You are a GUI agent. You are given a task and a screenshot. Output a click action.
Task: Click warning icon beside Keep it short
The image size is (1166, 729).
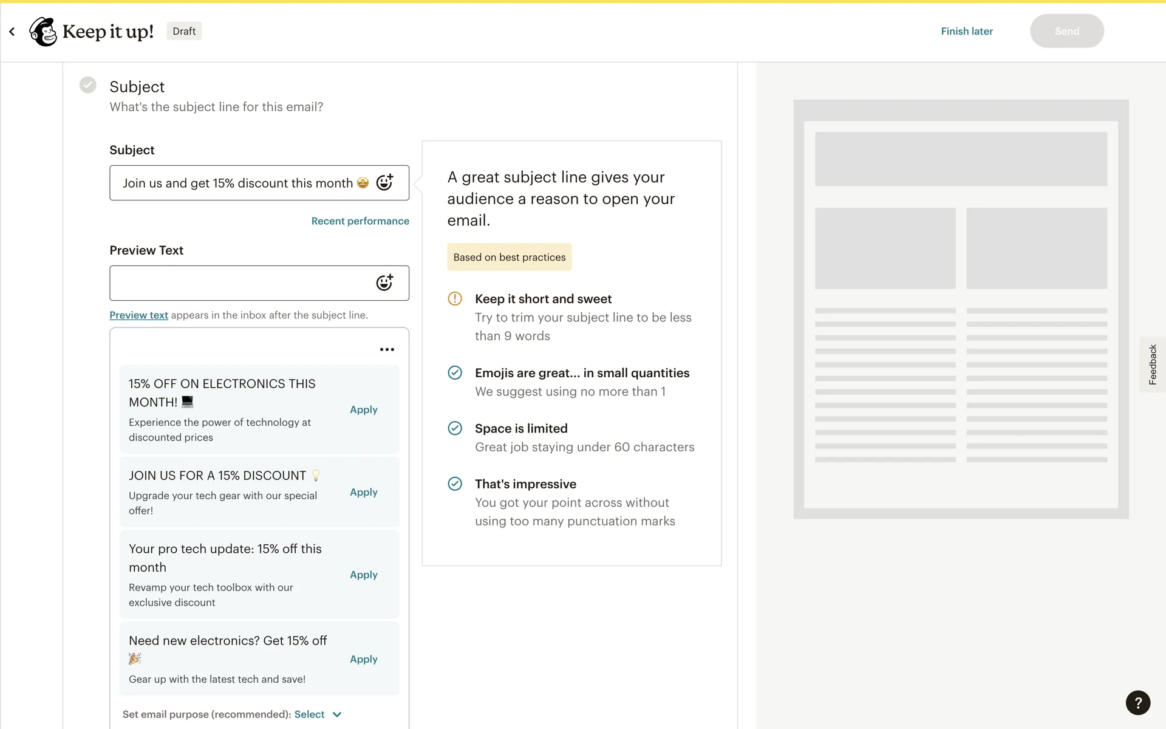click(455, 298)
